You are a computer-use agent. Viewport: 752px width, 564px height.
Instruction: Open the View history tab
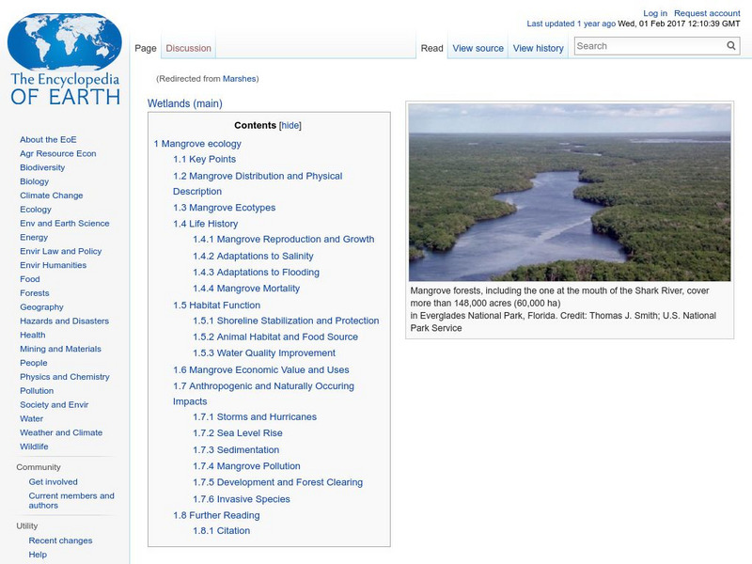pos(537,47)
